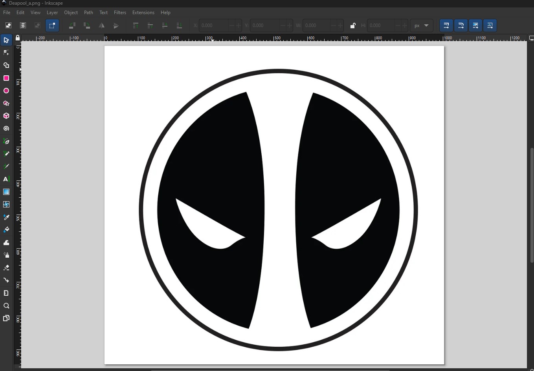
Task: Activate the Pen Bezier tool
Action: click(x=6, y=141)
